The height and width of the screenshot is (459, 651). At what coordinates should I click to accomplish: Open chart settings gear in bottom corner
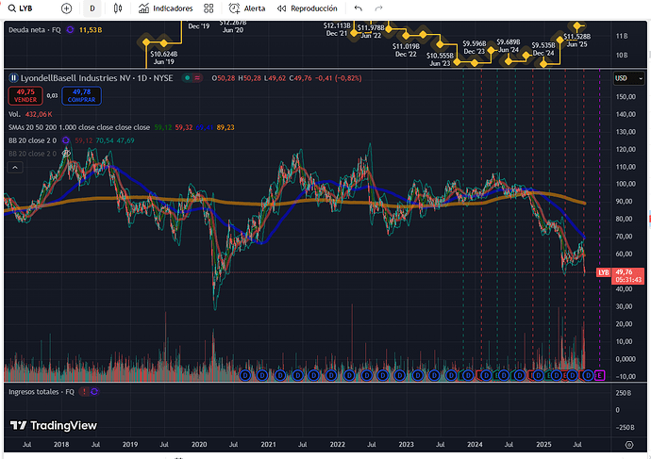[629, 445]
